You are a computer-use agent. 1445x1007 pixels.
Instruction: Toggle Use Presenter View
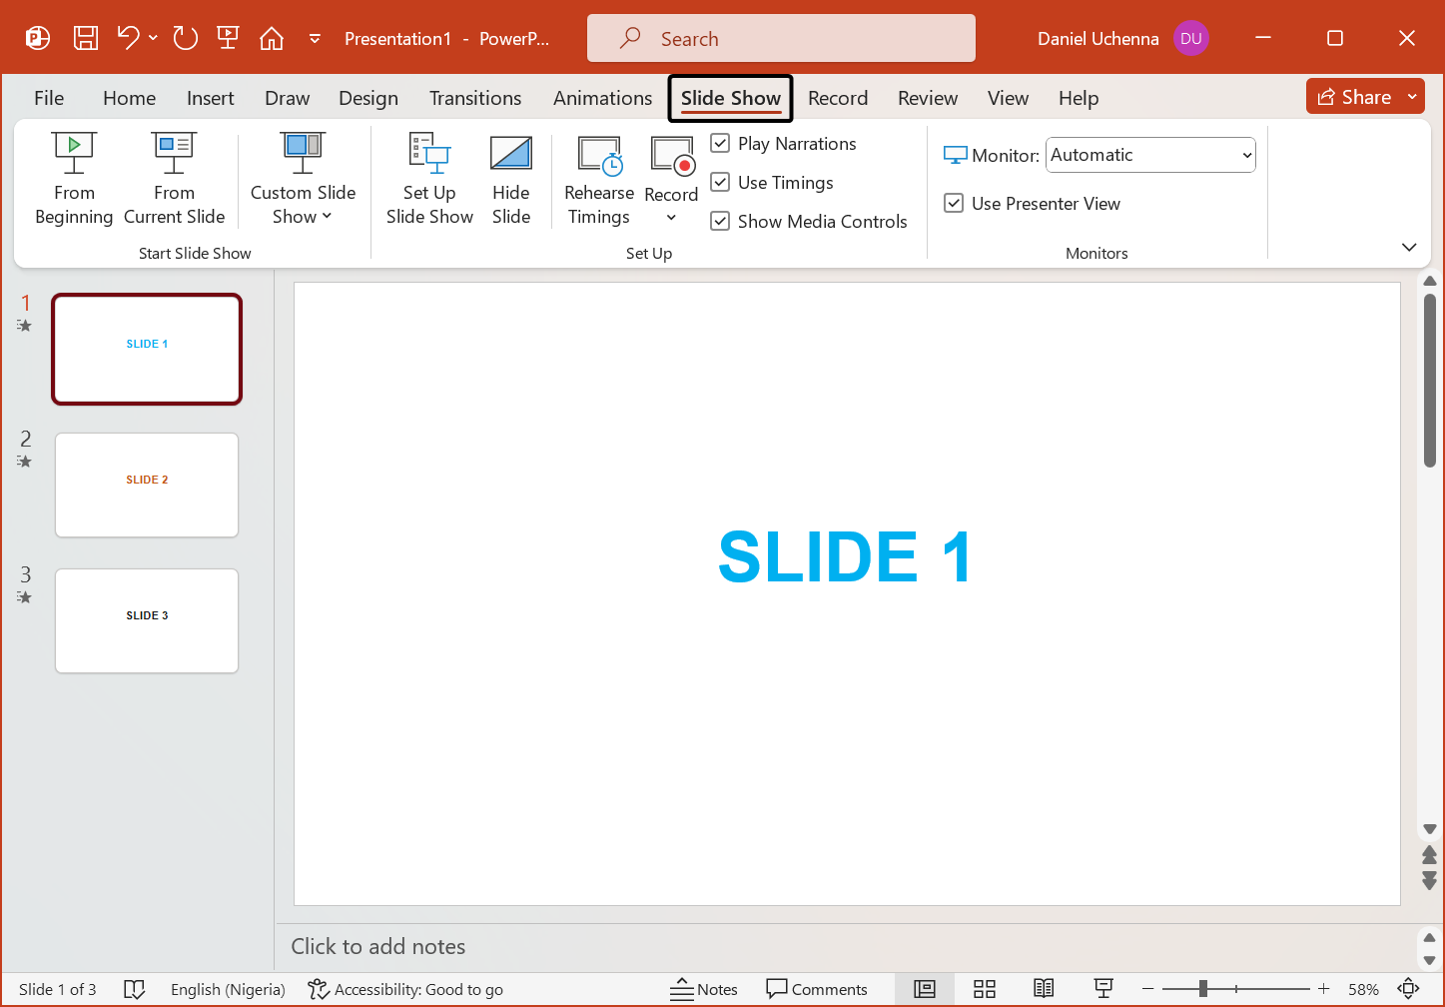[955, 203]
